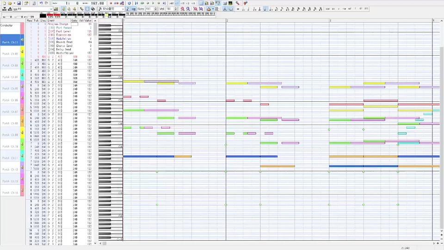Choose the fff dynamics button

click(366, 9)
